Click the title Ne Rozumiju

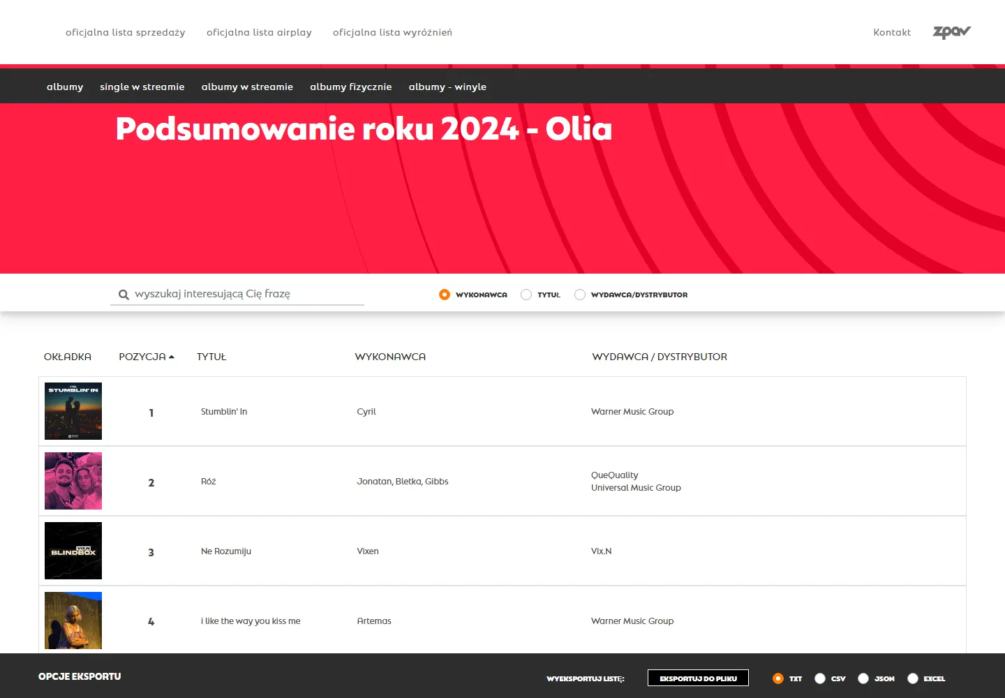(226, 551)
